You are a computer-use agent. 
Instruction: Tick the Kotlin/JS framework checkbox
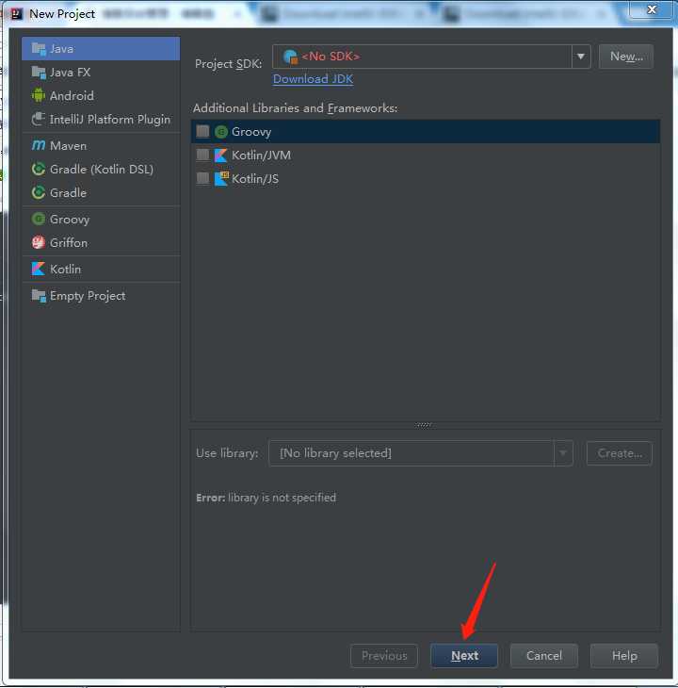point(202,178)
